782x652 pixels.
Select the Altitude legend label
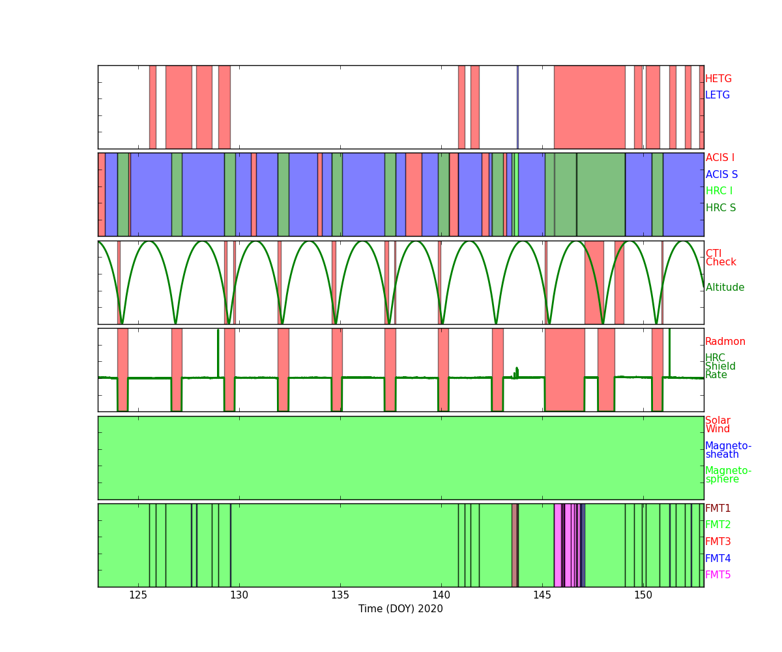(x=725, y=288)
